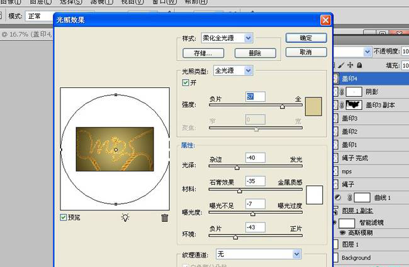This screenshot has width=409, height=267.
Task: Toggle the 开 light on checkbox
Action: click(x=186, y=82)
